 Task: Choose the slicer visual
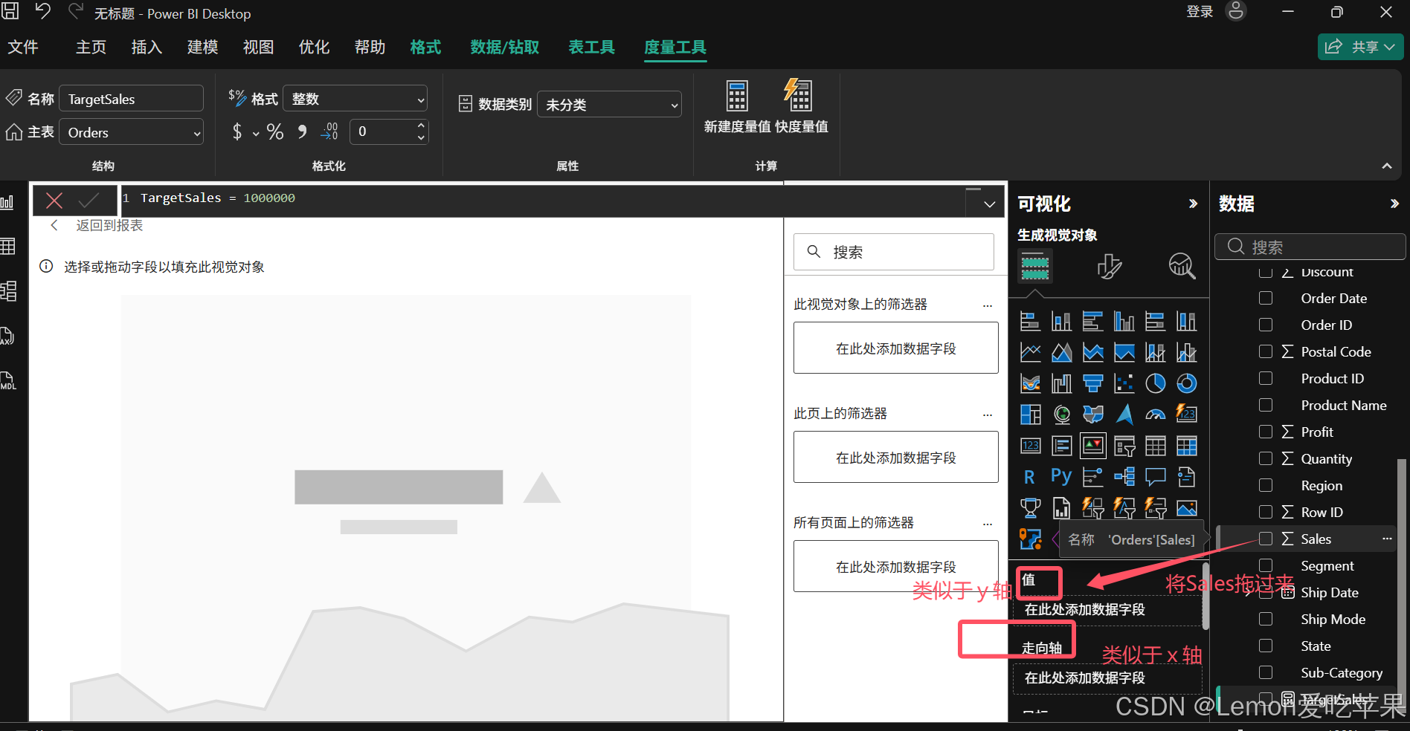[1124, 446]
